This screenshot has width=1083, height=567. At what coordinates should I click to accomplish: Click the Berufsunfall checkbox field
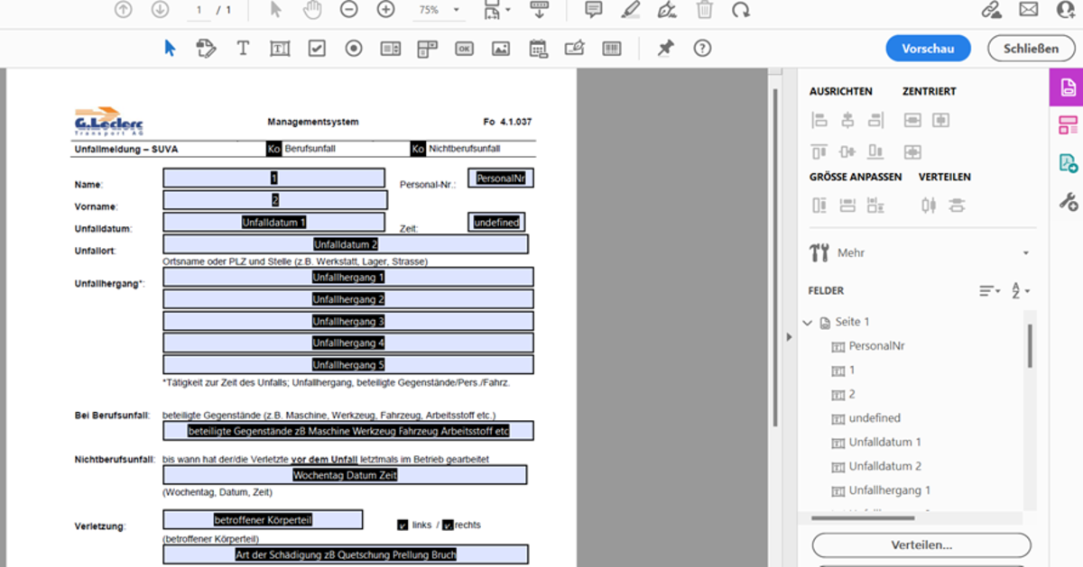[273, 149]
